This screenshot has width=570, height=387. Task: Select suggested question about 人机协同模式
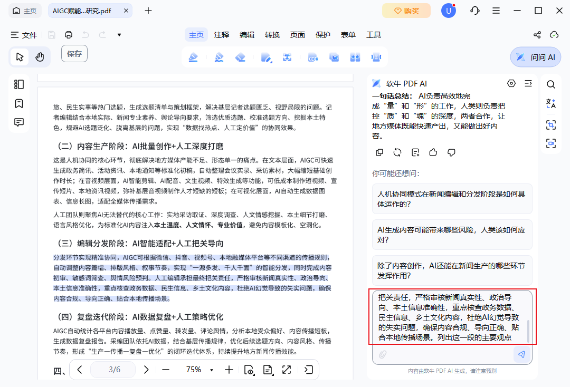(x=452, y=199)
